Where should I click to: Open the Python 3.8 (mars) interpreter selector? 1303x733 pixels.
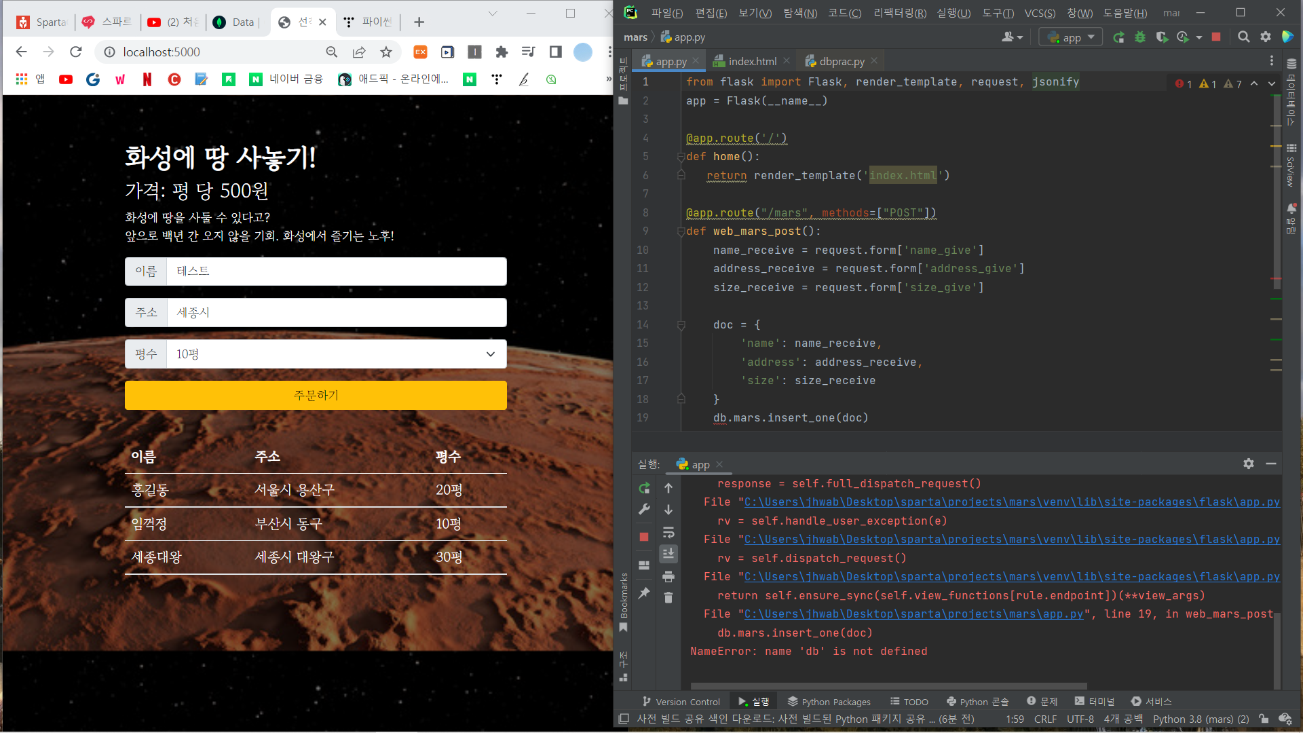click(1201, 719)
